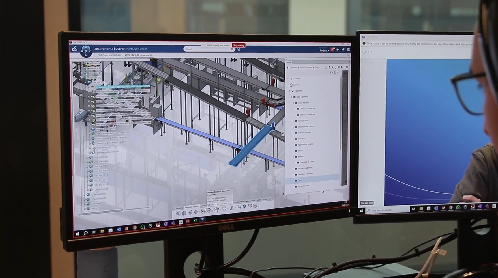
Task: Open WhatsApp from the Windows taskbar
Action: [x=143, y=227]
